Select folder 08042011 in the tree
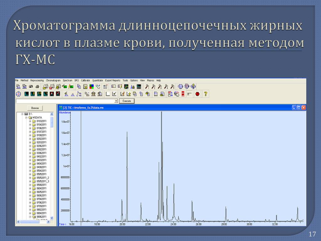Screen dimensions: 321x241 tap(41, 213)
